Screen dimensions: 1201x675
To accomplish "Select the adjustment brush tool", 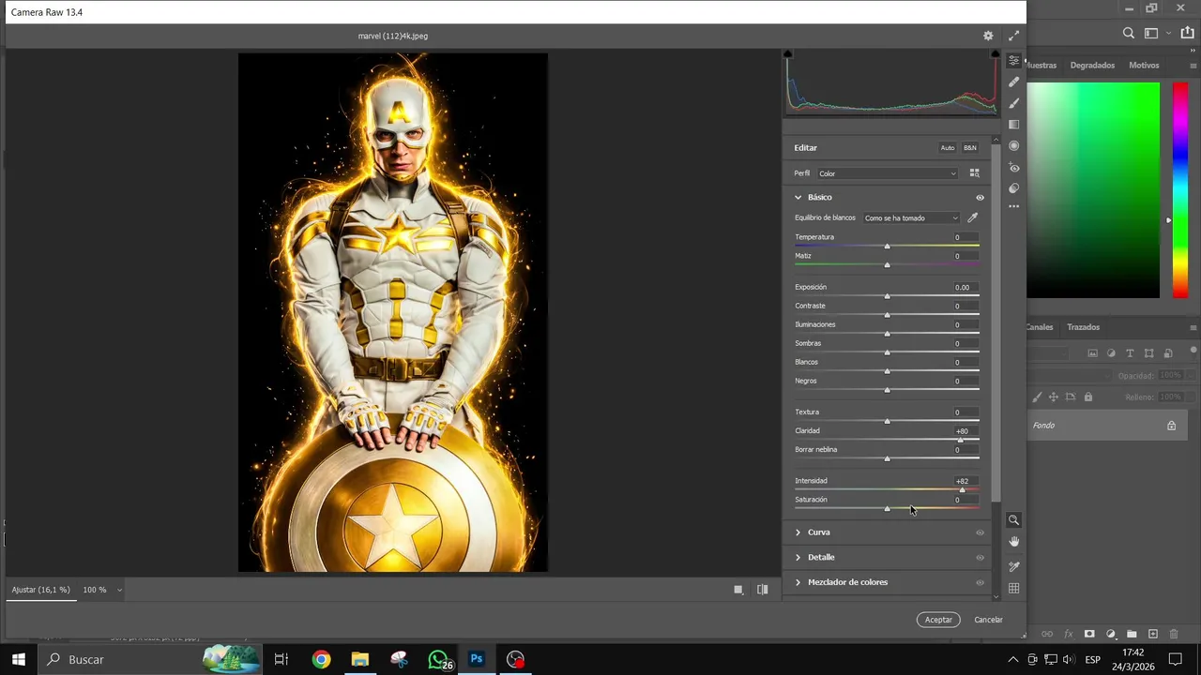I will 1013,103.
